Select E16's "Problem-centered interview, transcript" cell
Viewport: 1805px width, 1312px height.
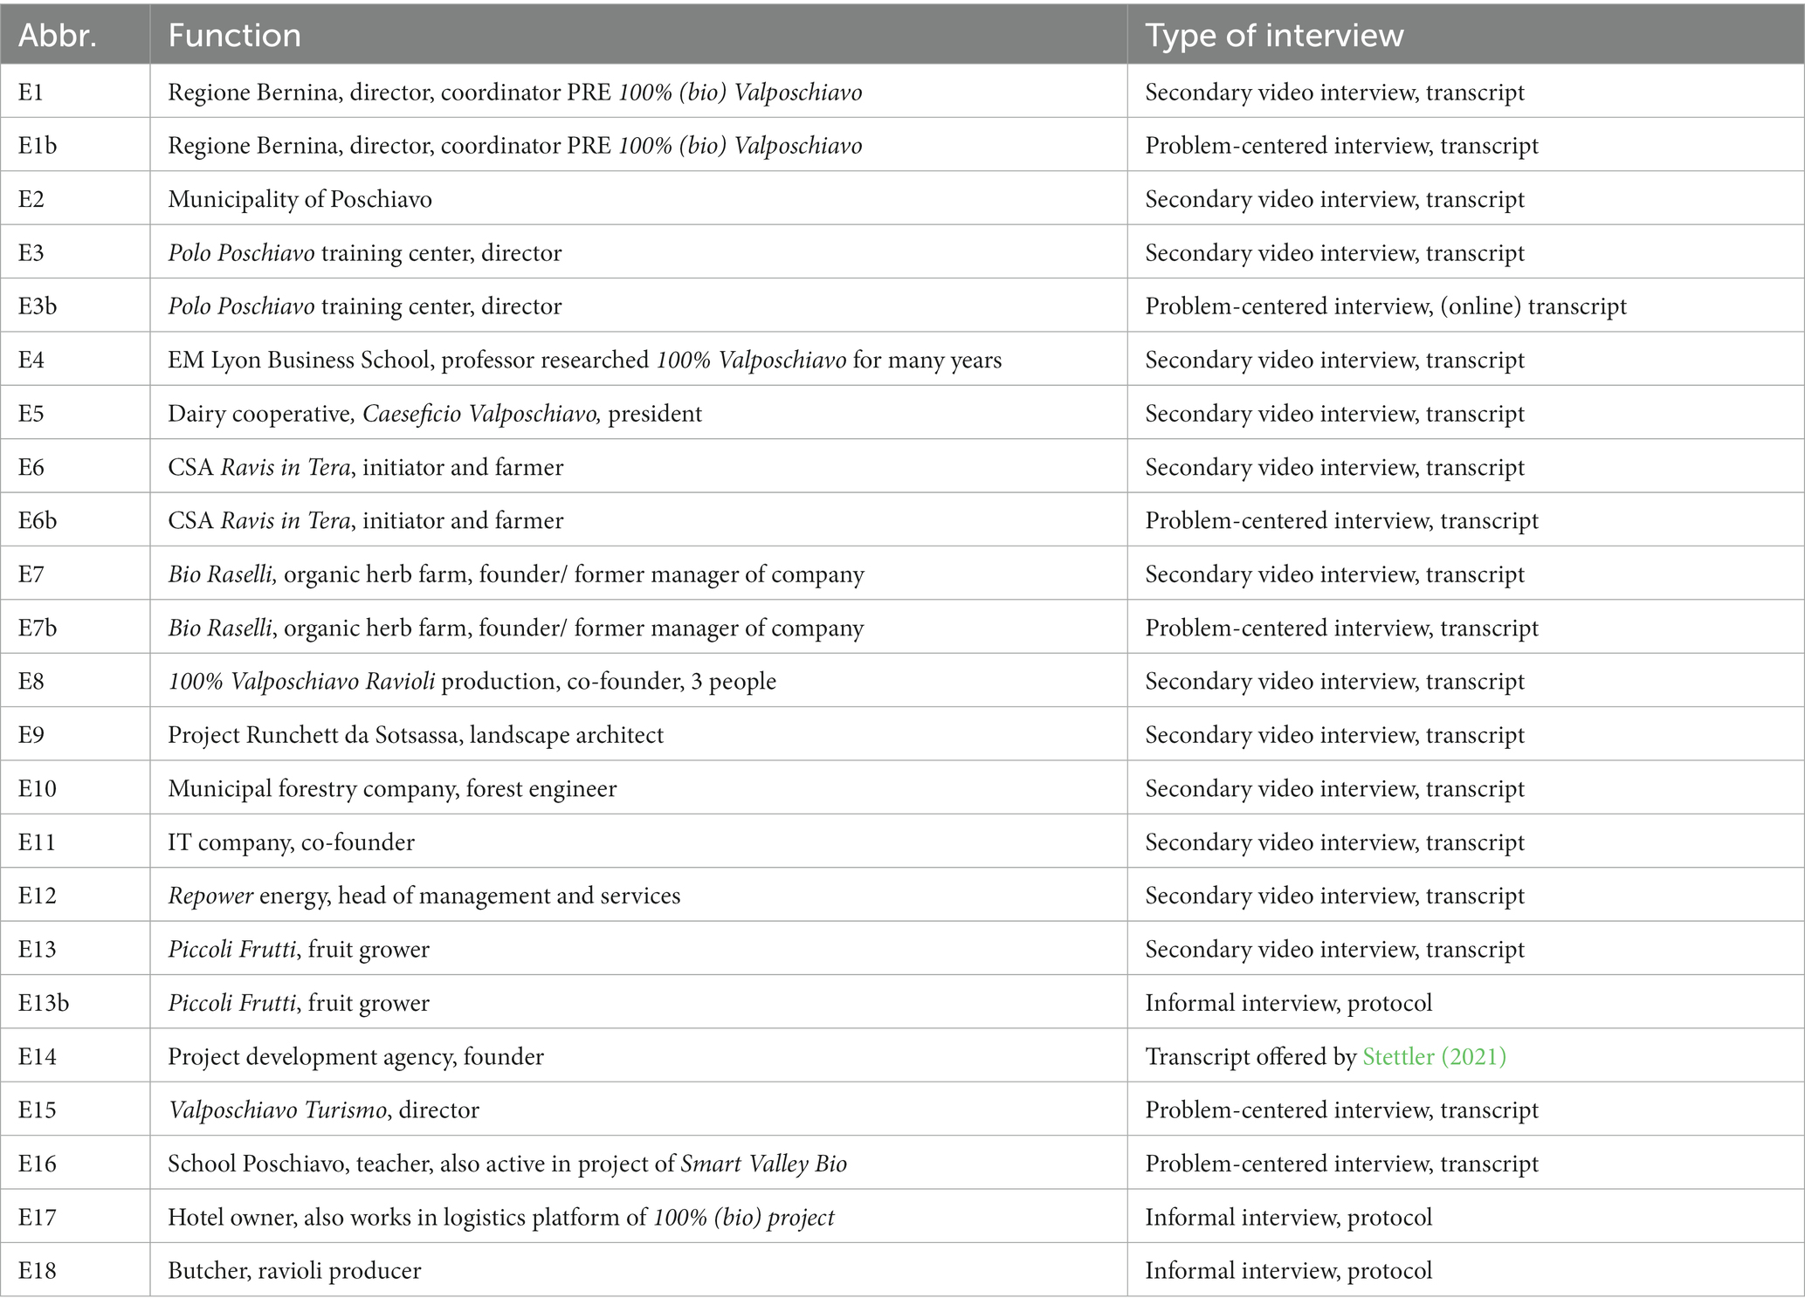coord(1466,1163)
